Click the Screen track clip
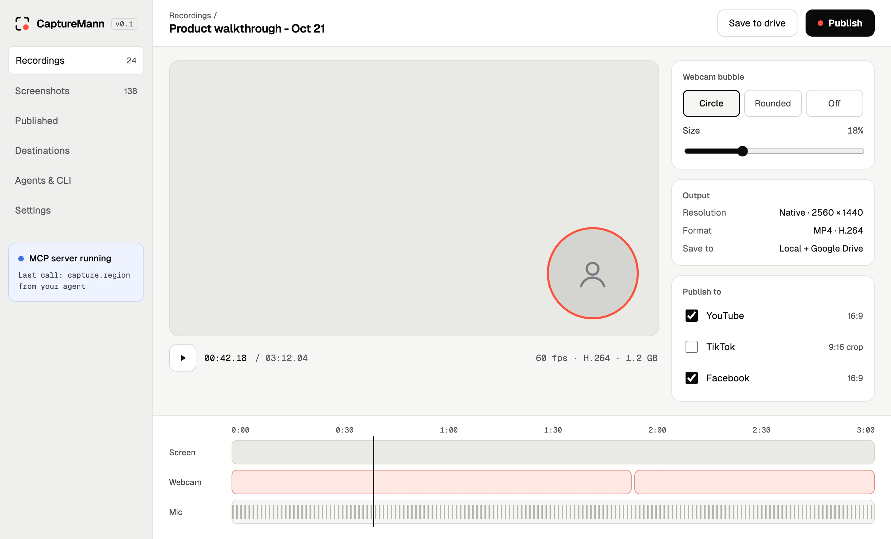Screen dimensions: 891x539 [x=553, y=452]
